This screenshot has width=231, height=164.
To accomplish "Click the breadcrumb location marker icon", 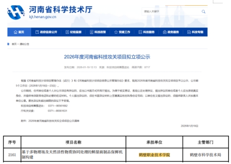I will 8,44.
